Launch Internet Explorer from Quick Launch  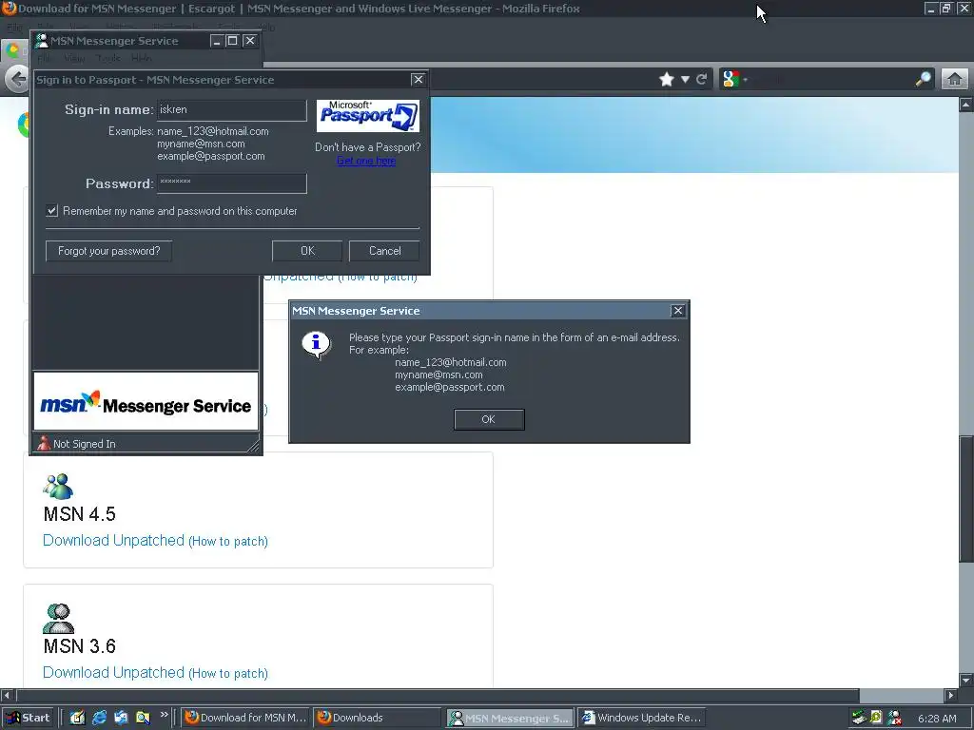pos(99,718)
